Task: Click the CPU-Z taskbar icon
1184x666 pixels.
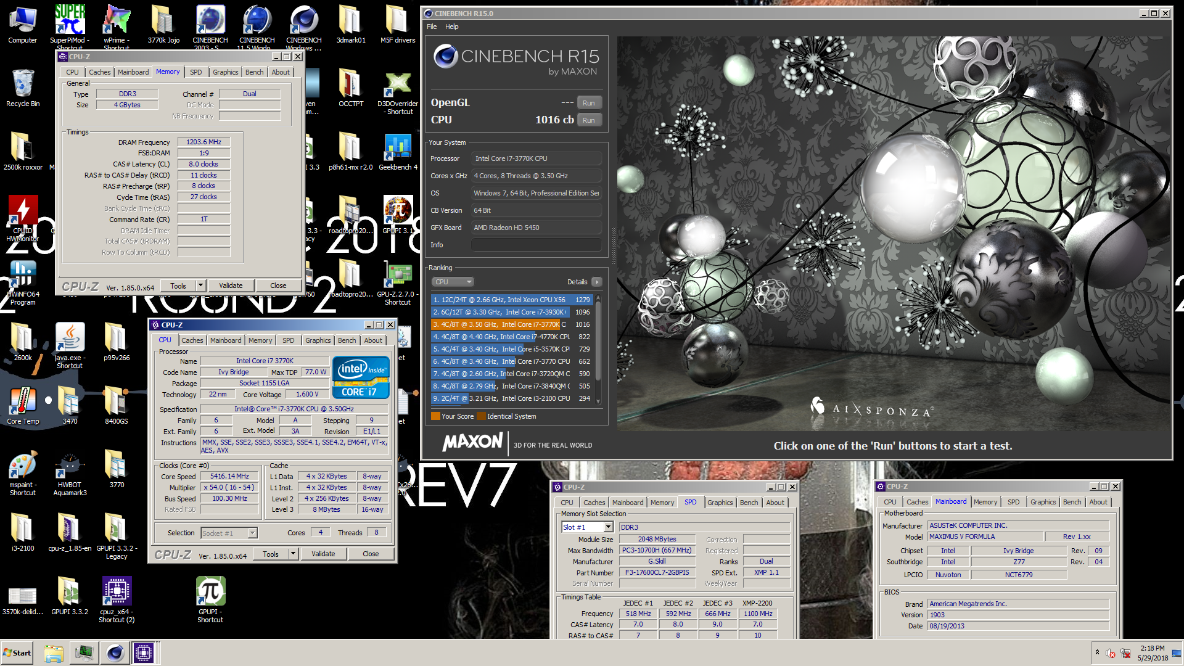Action: 144,652
